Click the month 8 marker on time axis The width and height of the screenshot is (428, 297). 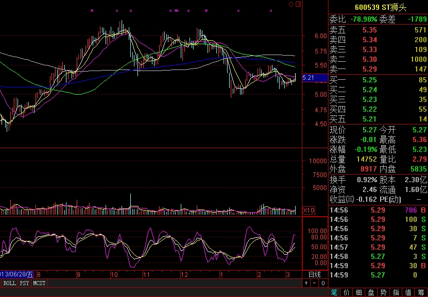(x=39, y=275)
